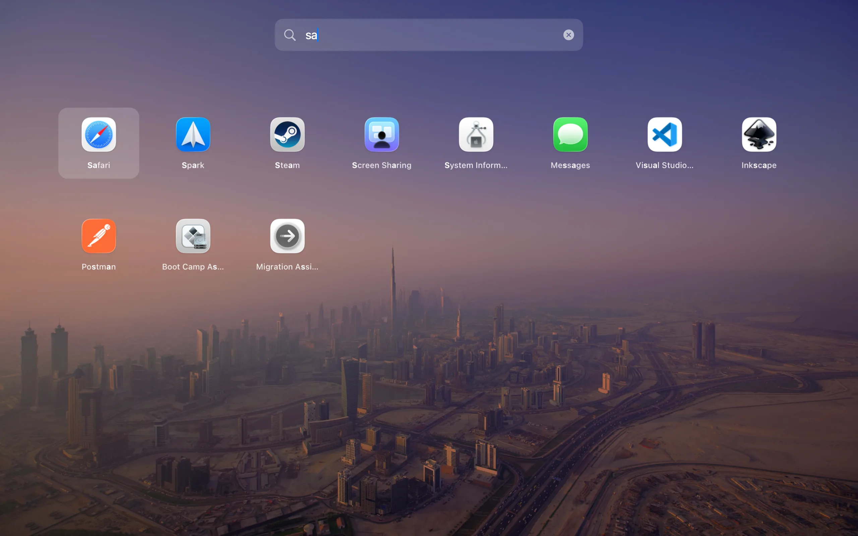Open Visual Studio Code icon
The image size is (858, 536).
point(664,135)
